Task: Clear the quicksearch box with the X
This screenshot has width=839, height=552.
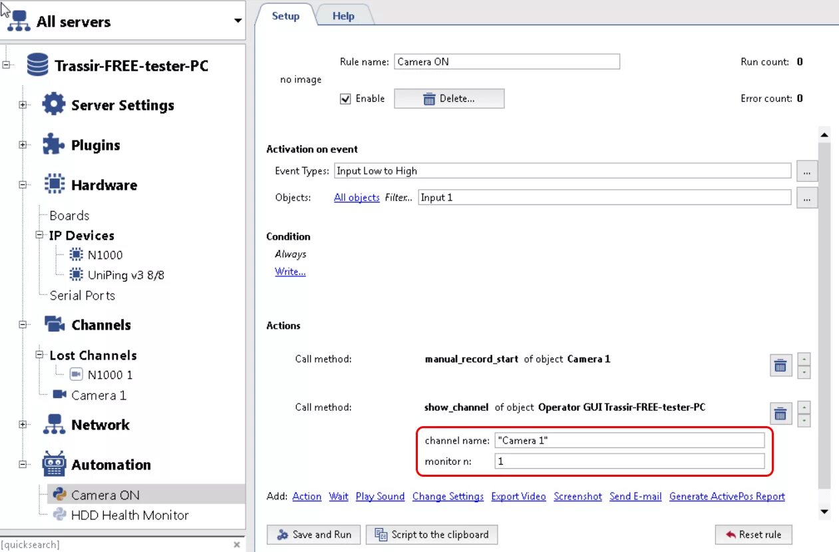Action: tap(236, 545)
